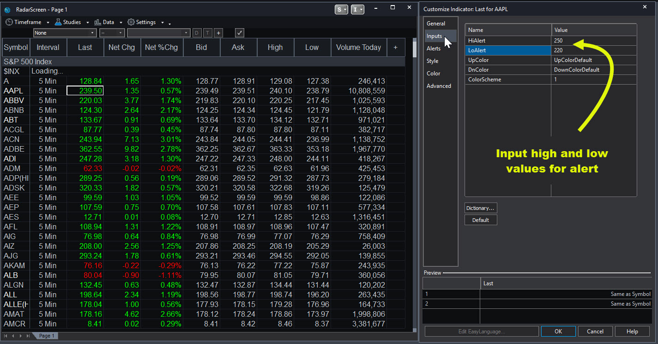658x344 pixels.
Task: Click the S symbol link button
Action: [x=341, y=9]
